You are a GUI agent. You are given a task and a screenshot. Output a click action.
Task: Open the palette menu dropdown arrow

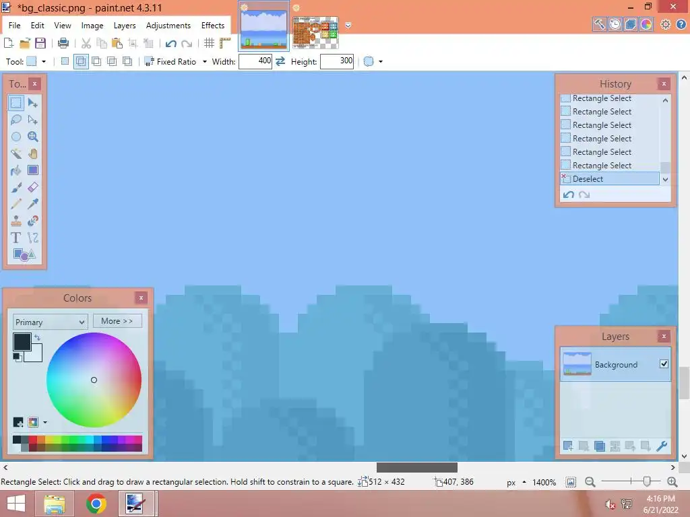(45, 423)
